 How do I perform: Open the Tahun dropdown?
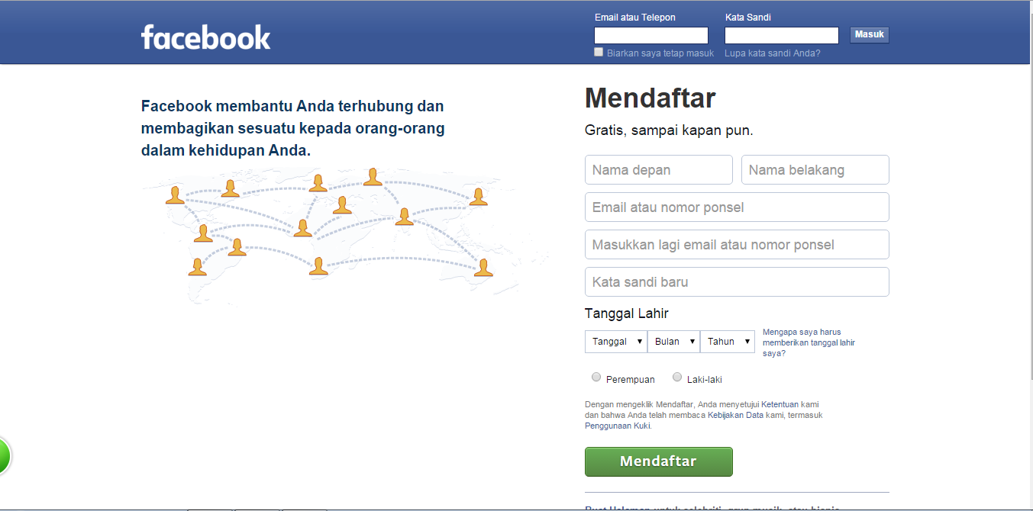pos(728,342)
